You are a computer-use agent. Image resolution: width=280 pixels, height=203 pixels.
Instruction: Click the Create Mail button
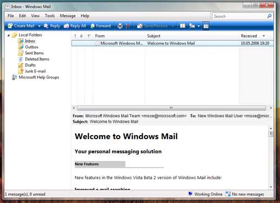(21, 26)
